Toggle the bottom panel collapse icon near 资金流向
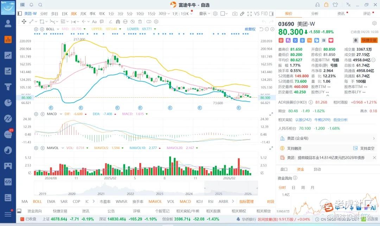380x226 pixels. [x=19, y=211]
